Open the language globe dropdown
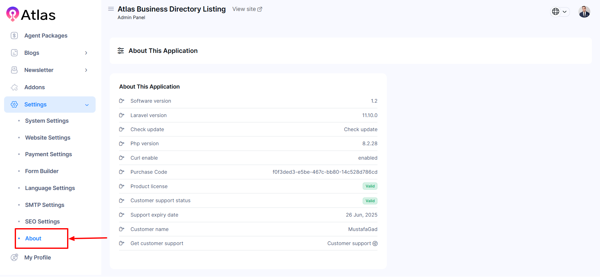Viewport: 600px width, 277px height. point(560,12)
